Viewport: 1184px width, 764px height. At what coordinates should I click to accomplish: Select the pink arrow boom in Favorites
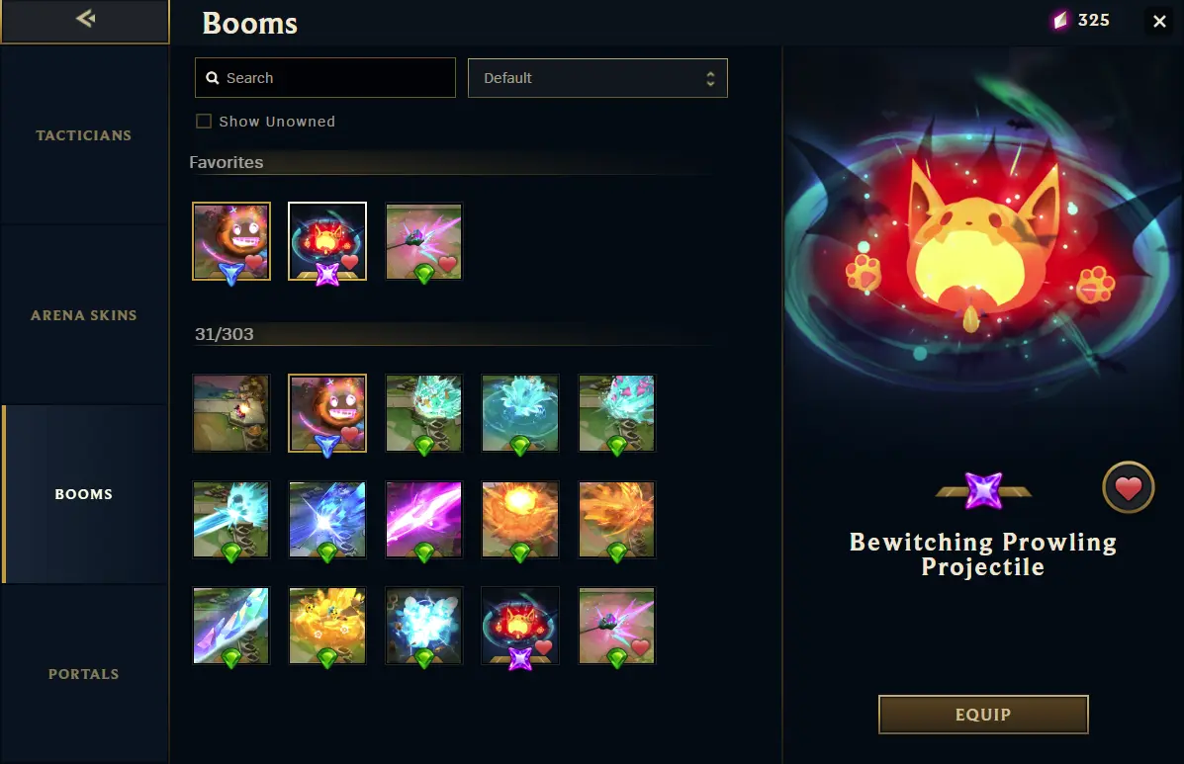point(423,241)
